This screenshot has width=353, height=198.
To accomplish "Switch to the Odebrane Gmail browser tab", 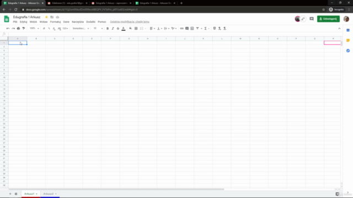I will 67,3.
